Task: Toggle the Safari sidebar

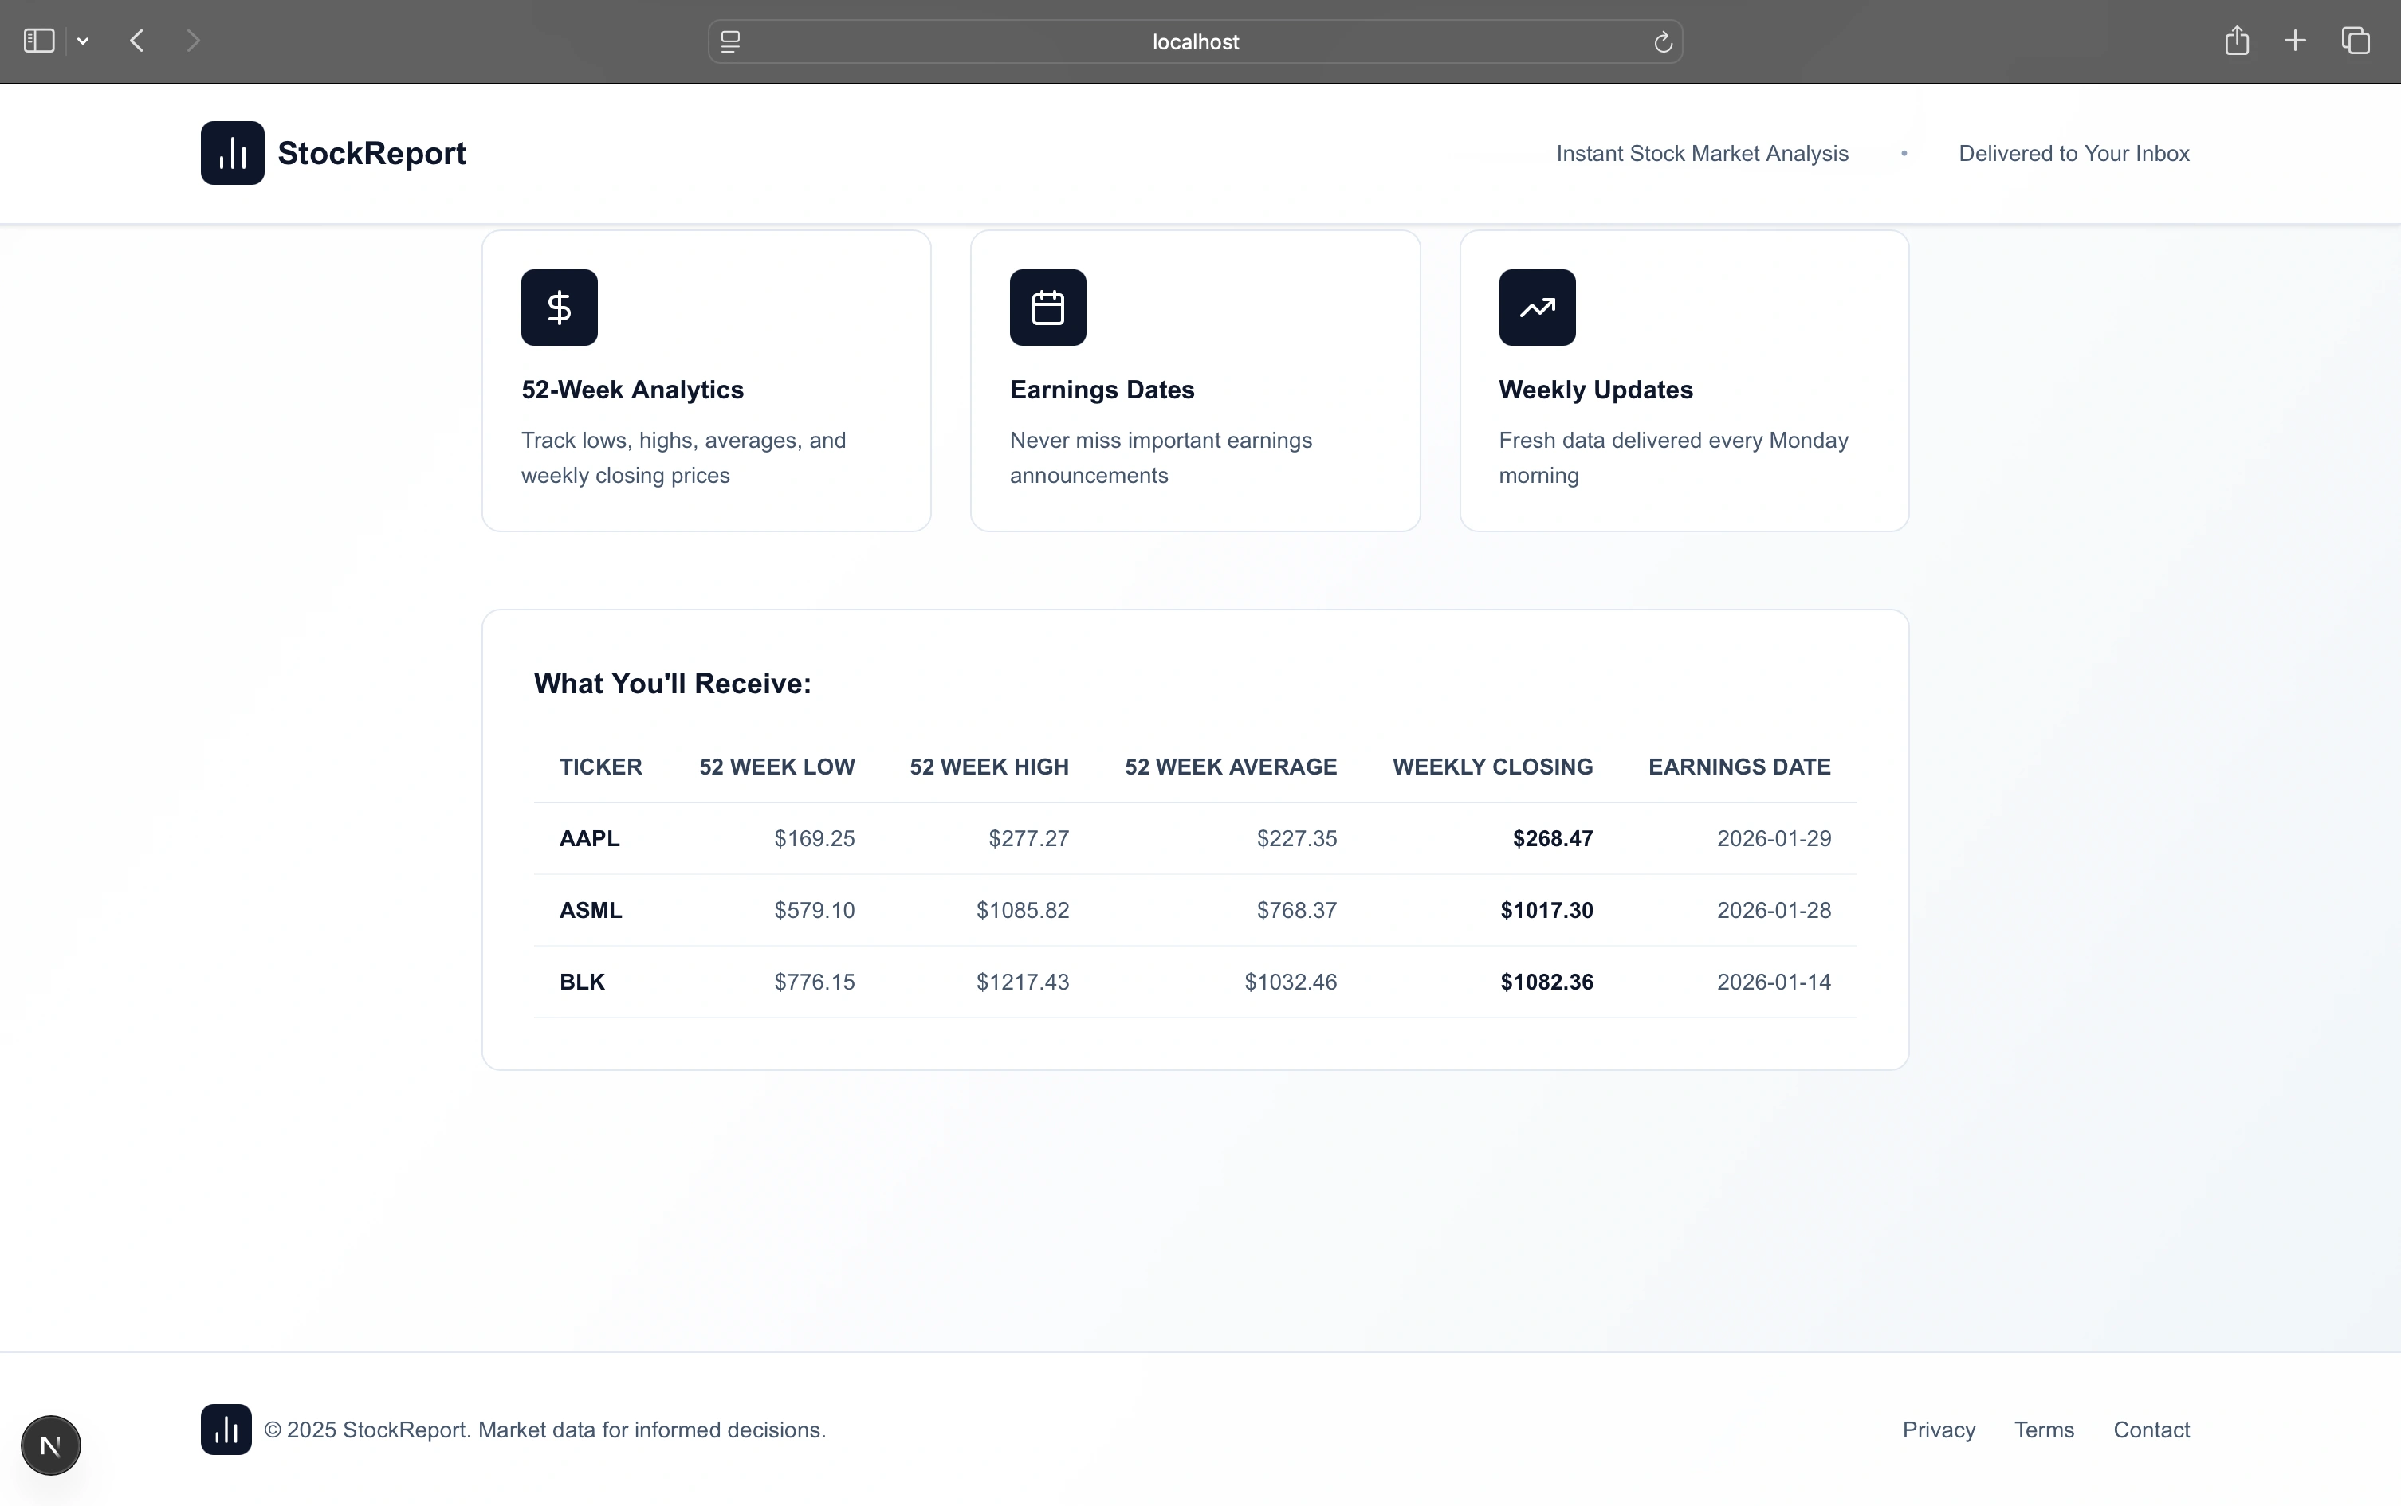Action: tap(39, 41)
